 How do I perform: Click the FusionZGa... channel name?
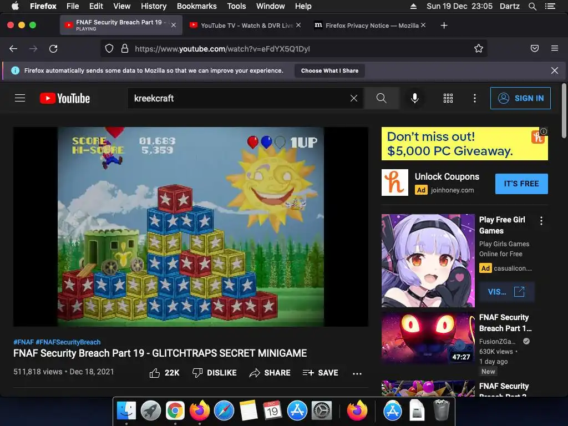tap(498, 341)
